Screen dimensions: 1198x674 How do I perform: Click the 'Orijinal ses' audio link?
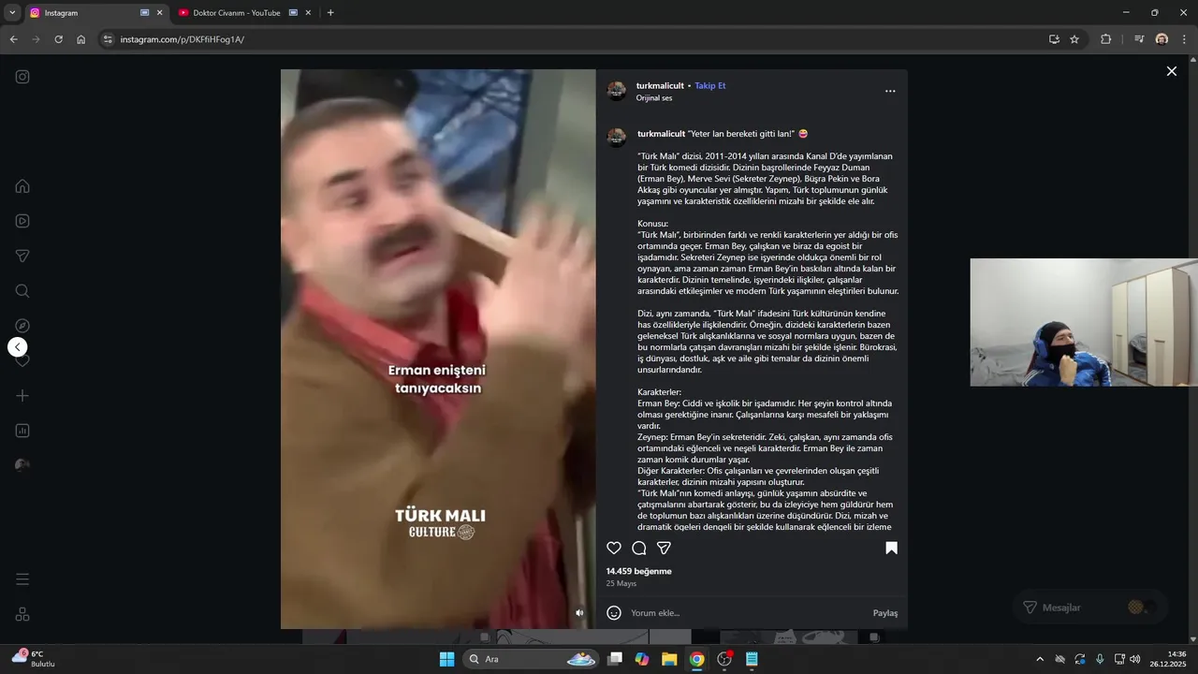coord(654,97)
